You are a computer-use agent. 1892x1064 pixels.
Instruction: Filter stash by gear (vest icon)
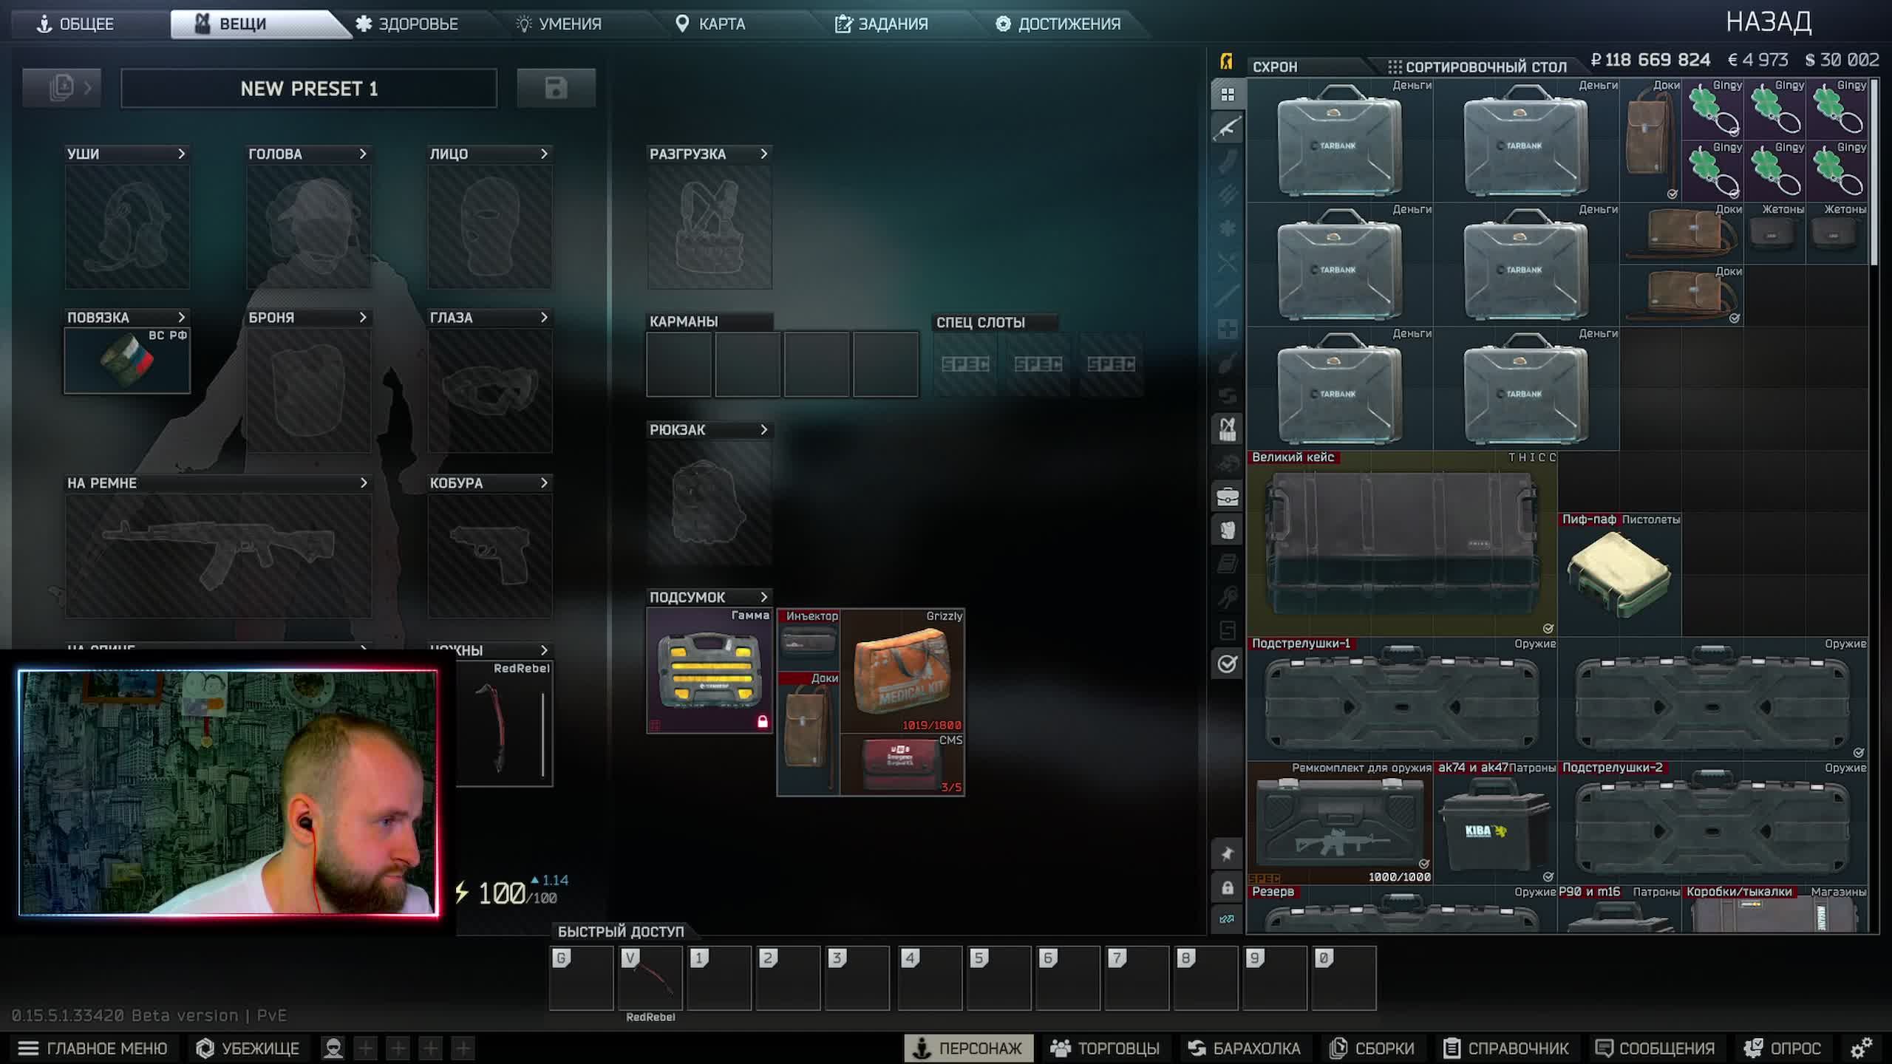(x=1227, y=429)
